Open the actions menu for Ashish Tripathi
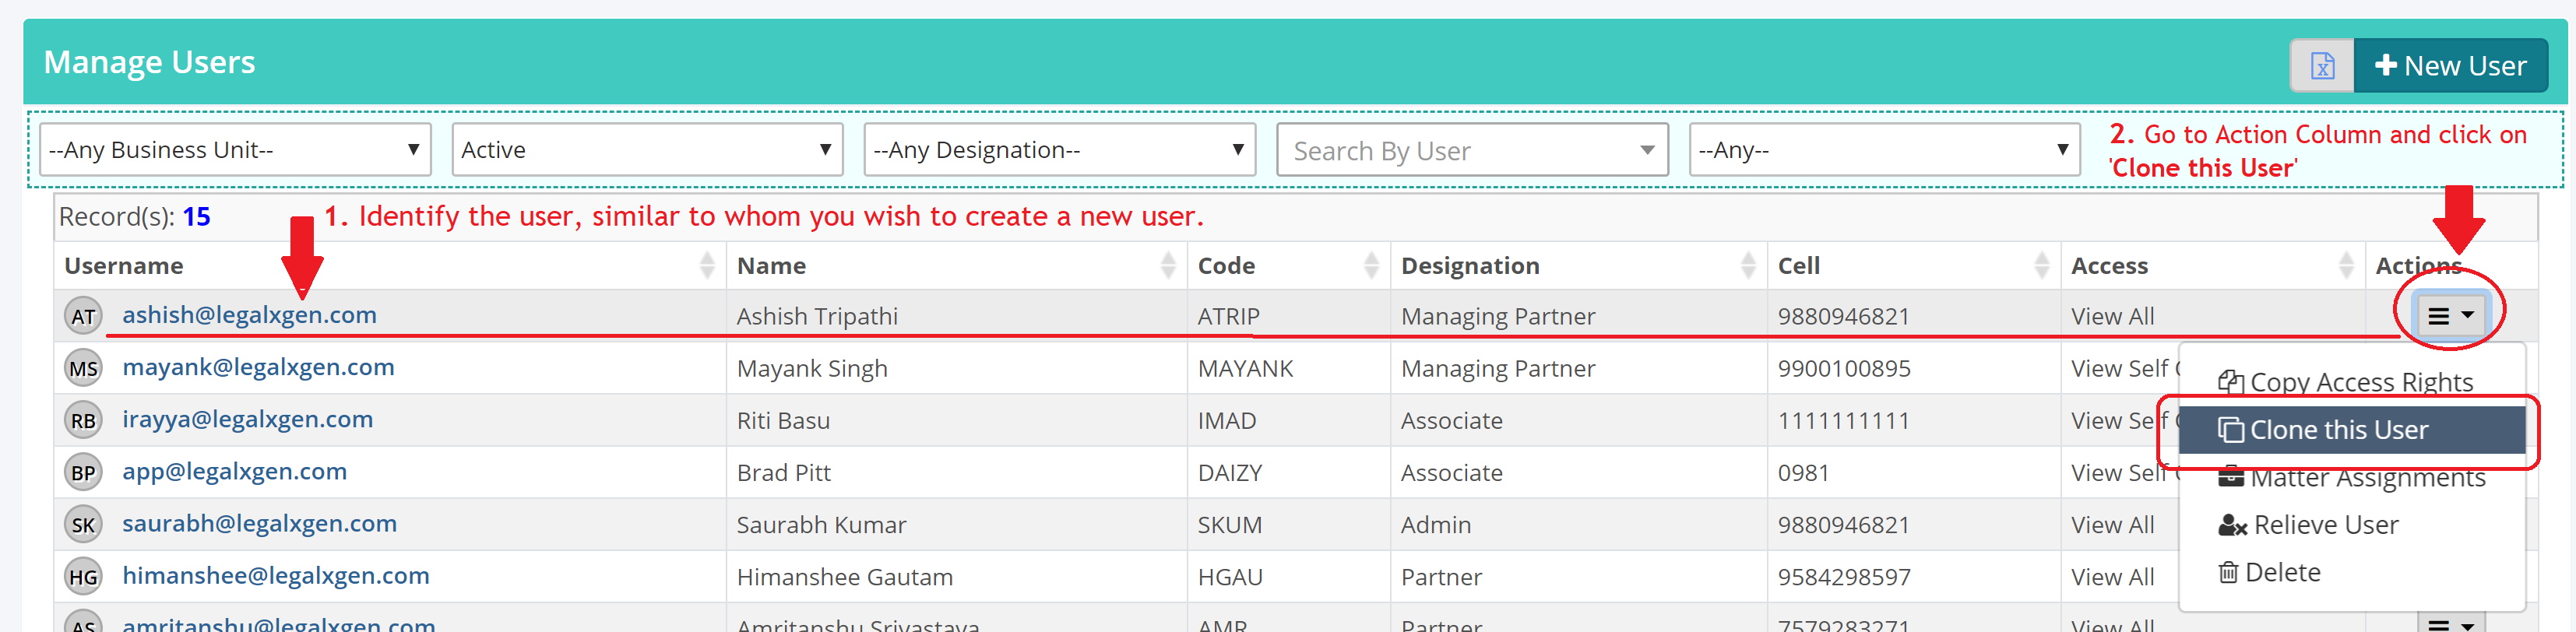 tap(2450, 316)
